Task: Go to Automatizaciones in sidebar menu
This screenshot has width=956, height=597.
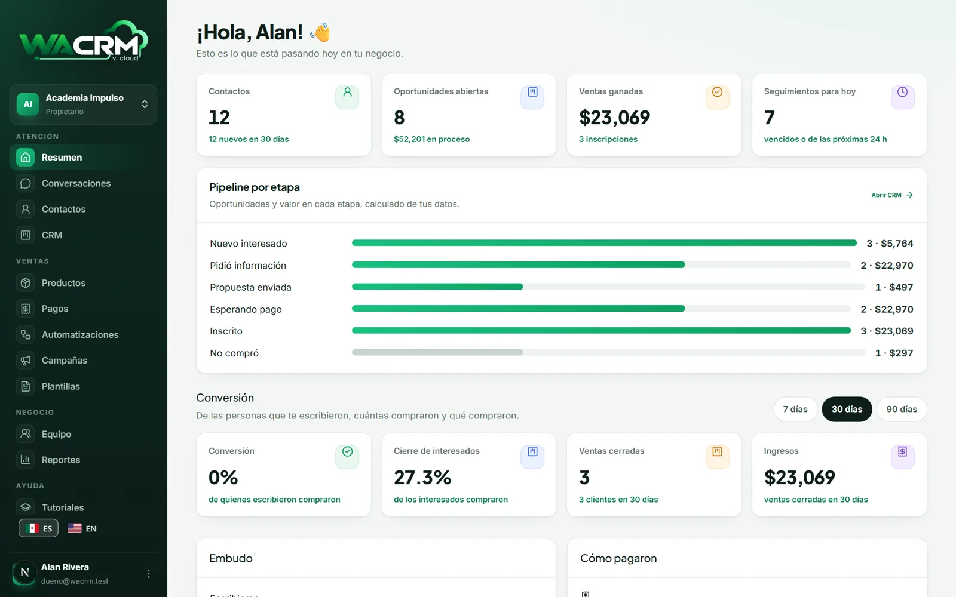Action: (83, 335)
